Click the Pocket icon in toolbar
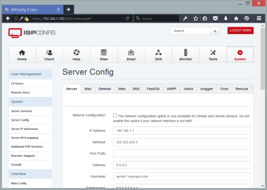 coord(216,18)
